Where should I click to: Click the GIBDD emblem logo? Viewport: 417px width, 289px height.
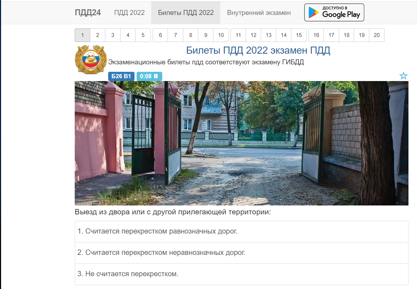point(91,59)
